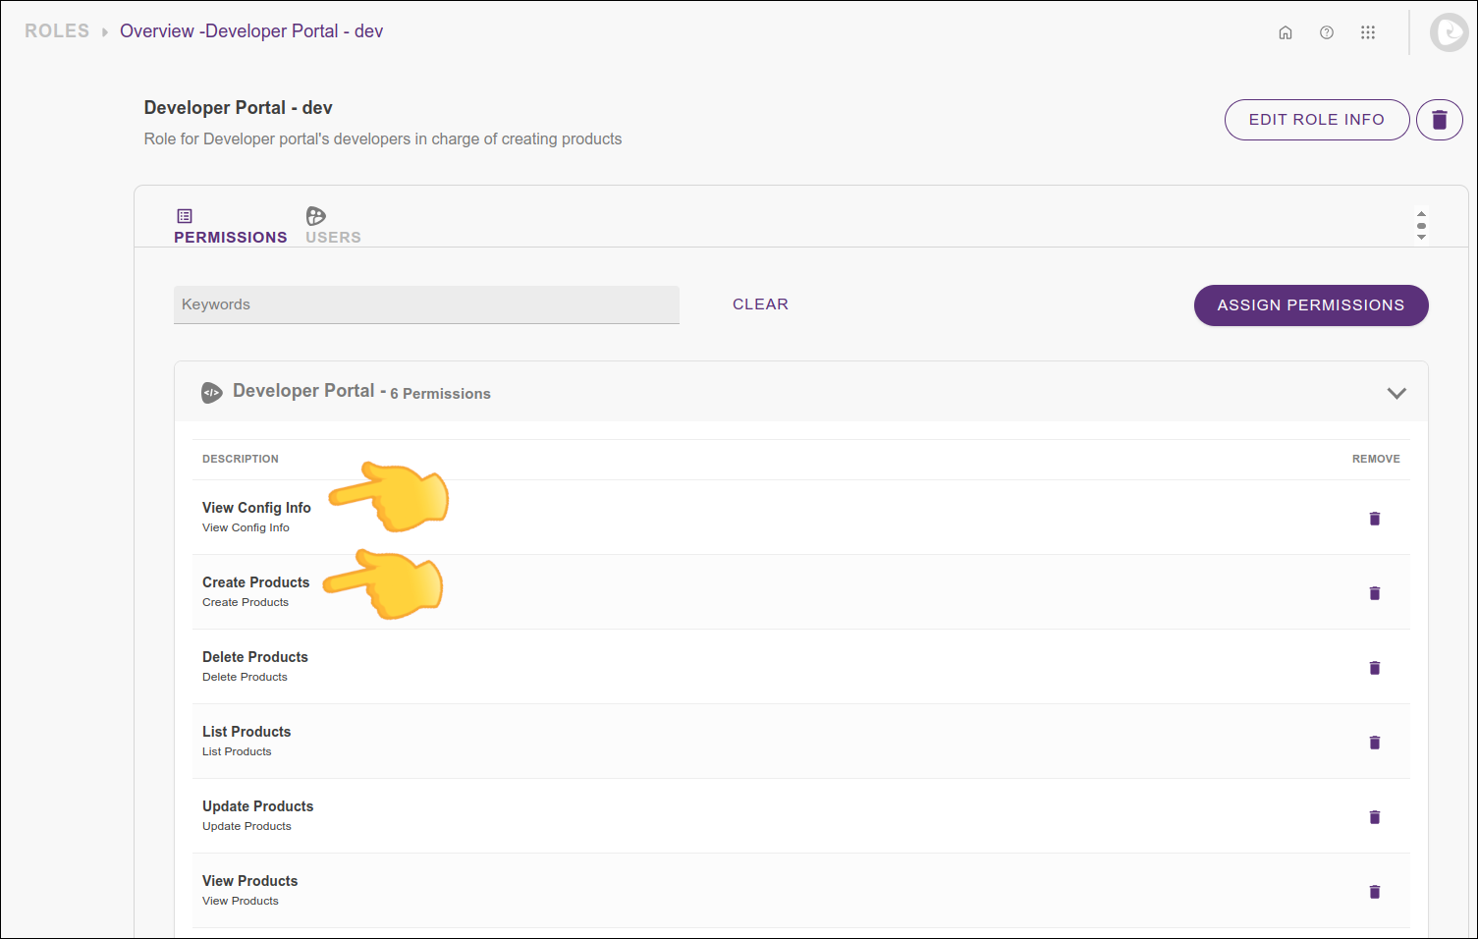Remove the View Config Info permission

(x=1375, y=519)
